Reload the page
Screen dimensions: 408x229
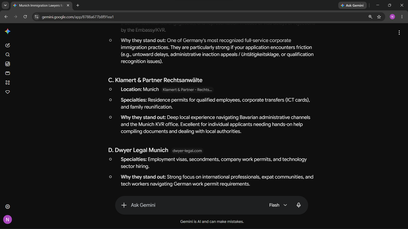[x=25, y=17]
